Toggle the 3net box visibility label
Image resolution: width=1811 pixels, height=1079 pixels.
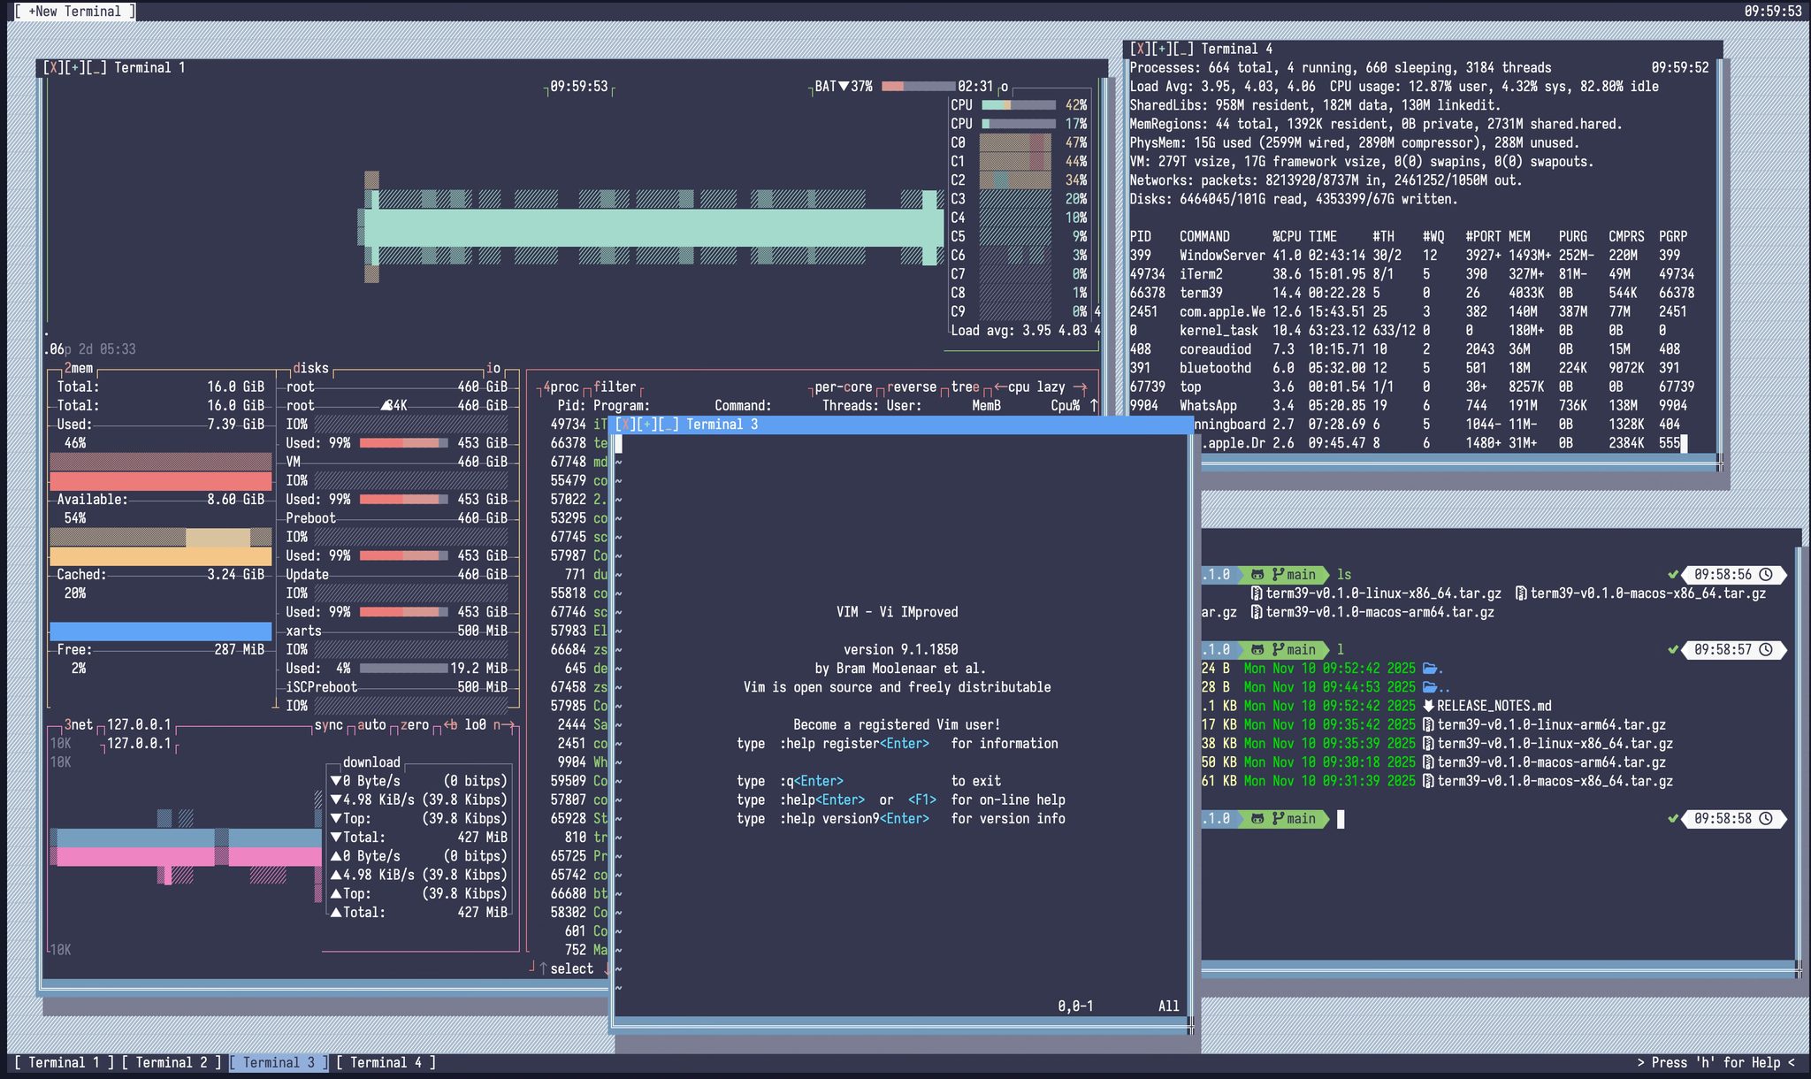pos(78,725)
